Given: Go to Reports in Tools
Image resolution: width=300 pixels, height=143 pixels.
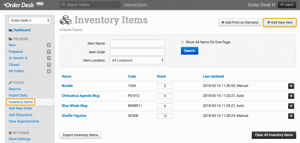Looking at the screenshot, I should [15, 89].
